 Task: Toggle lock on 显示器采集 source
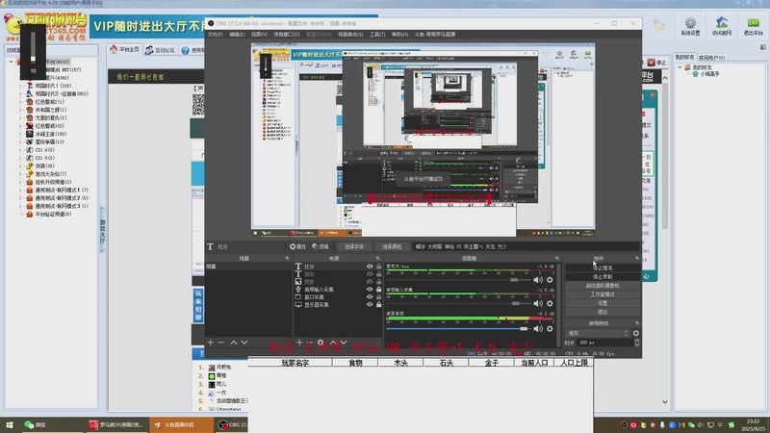(378, 304)
